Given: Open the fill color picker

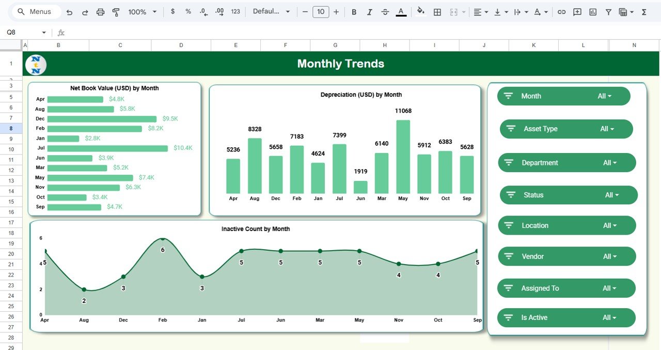Looking at the screenshot, I should 421,12.
